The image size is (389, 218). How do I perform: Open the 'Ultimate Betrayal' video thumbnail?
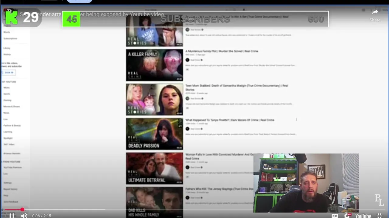pos(154,168)
